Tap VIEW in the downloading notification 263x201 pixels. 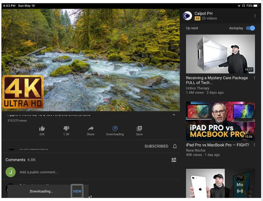pyautogui.click(x=77, y=191)
